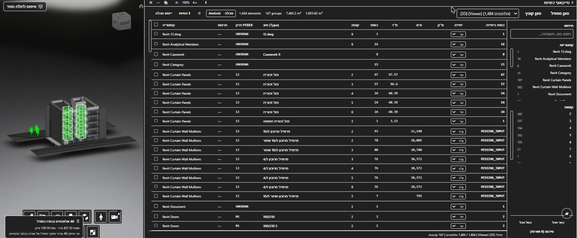Check the Revit 12.dwg row checkbox
Image resolution: width=577 pixels, height=238 pixels.
(x=156, y=34)
